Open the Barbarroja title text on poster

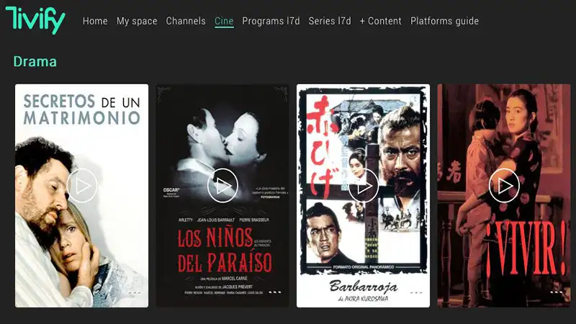click(x=363, y=285)
